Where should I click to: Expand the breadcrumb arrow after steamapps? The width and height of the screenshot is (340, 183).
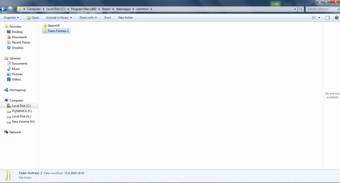133,9
